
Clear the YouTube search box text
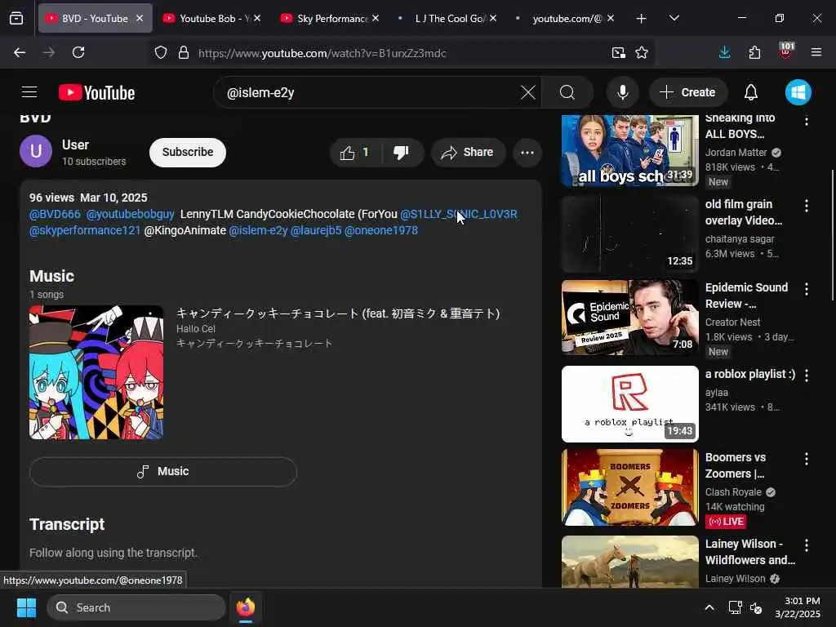click(528, 92)
